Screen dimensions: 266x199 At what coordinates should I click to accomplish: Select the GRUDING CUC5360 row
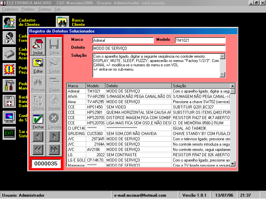[149, 134]
